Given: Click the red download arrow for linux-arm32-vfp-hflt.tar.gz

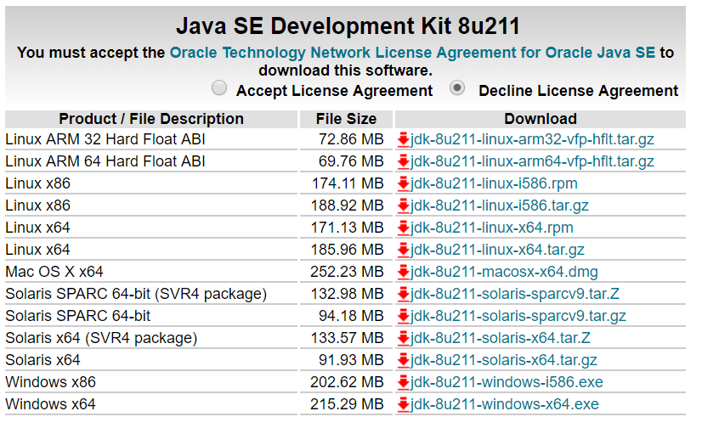Looking at the screenshot, I should tap(404, 139).
